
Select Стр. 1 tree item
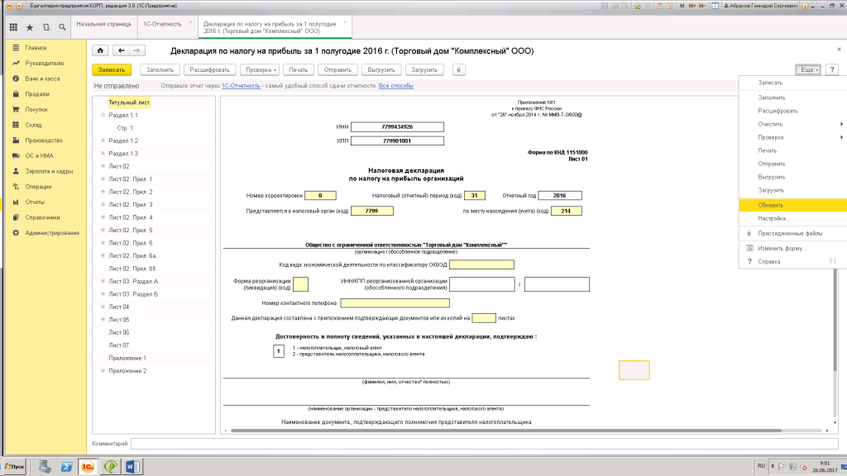pos(125,128)
